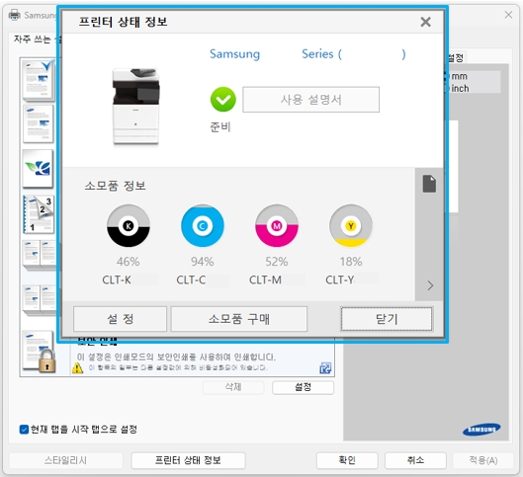Screen dimensions: 523x477
Task: Click the 94% cyan toner value
Action: click(x=203, y=262)
